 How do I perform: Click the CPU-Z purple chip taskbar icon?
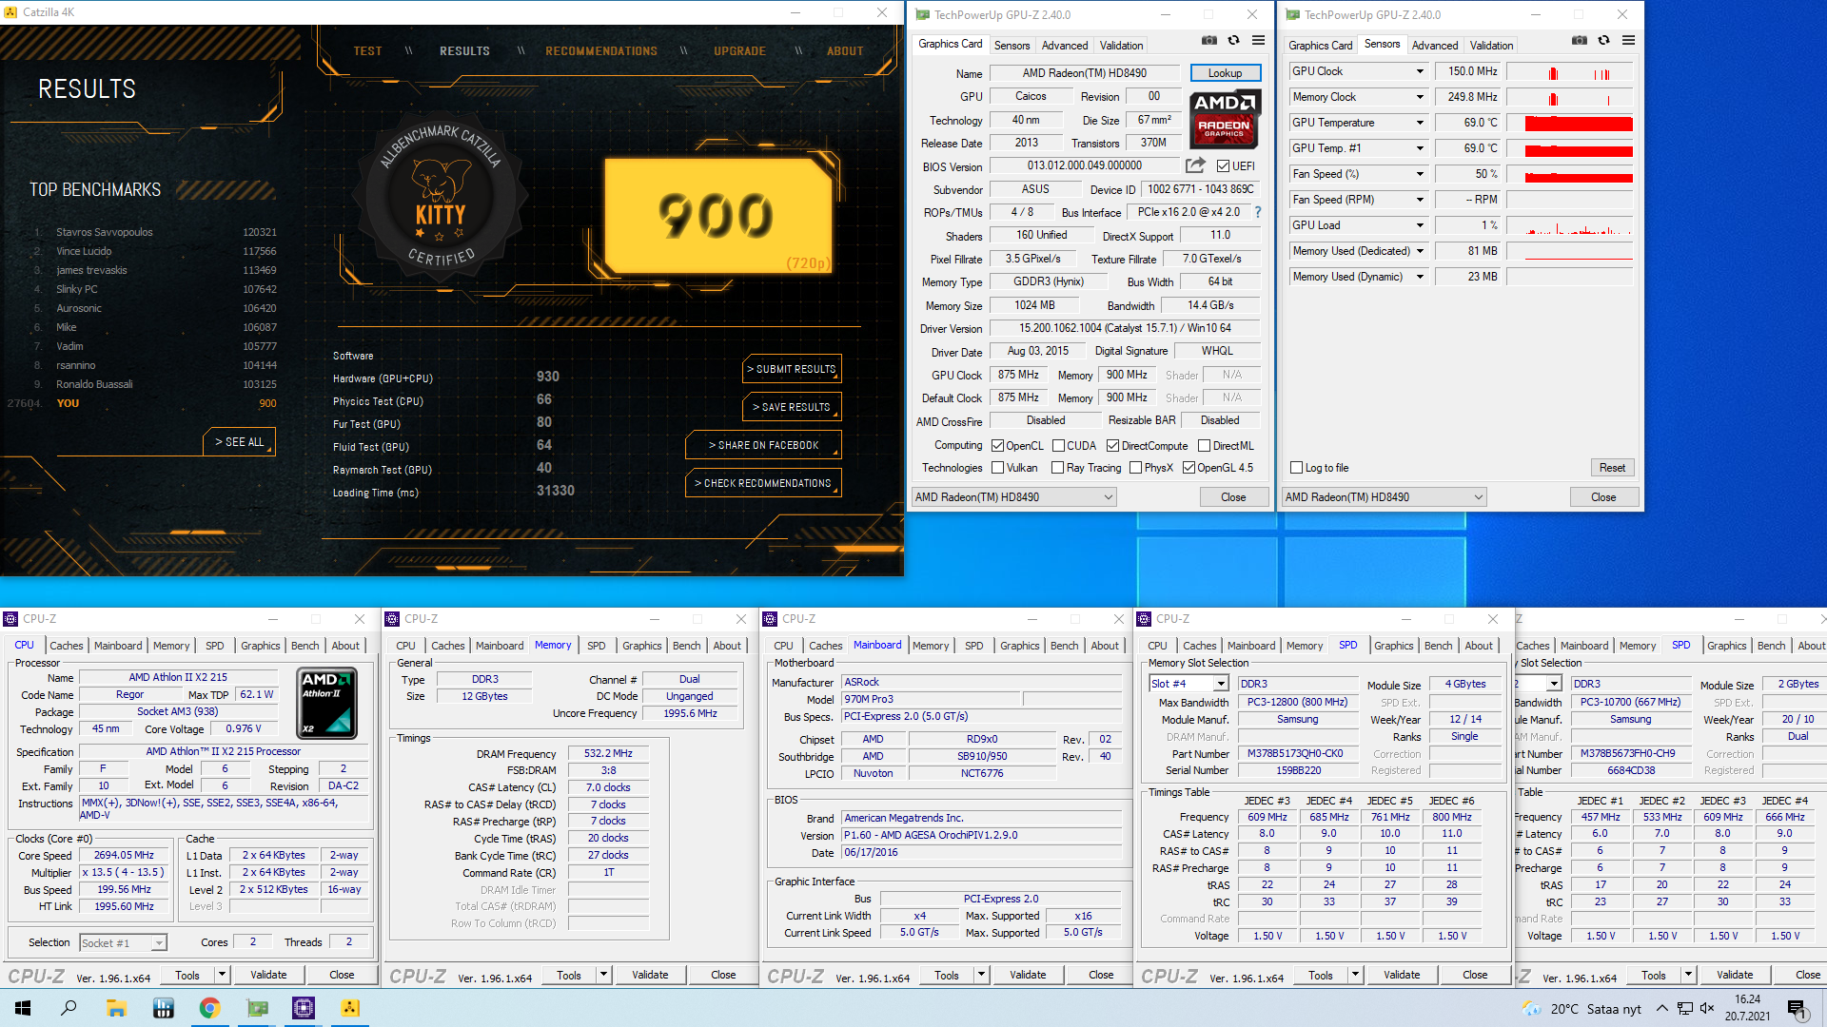[304, 1008]
